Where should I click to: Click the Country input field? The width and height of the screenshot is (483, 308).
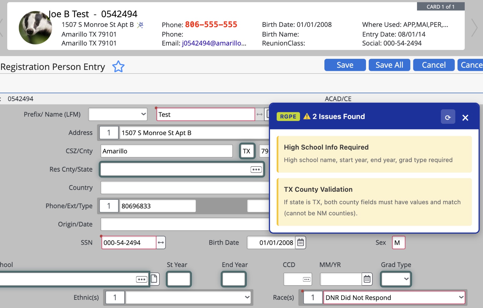185,188
